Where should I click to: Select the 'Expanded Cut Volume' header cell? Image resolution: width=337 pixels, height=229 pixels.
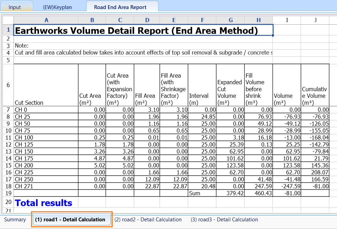click(x=230, y=85)
